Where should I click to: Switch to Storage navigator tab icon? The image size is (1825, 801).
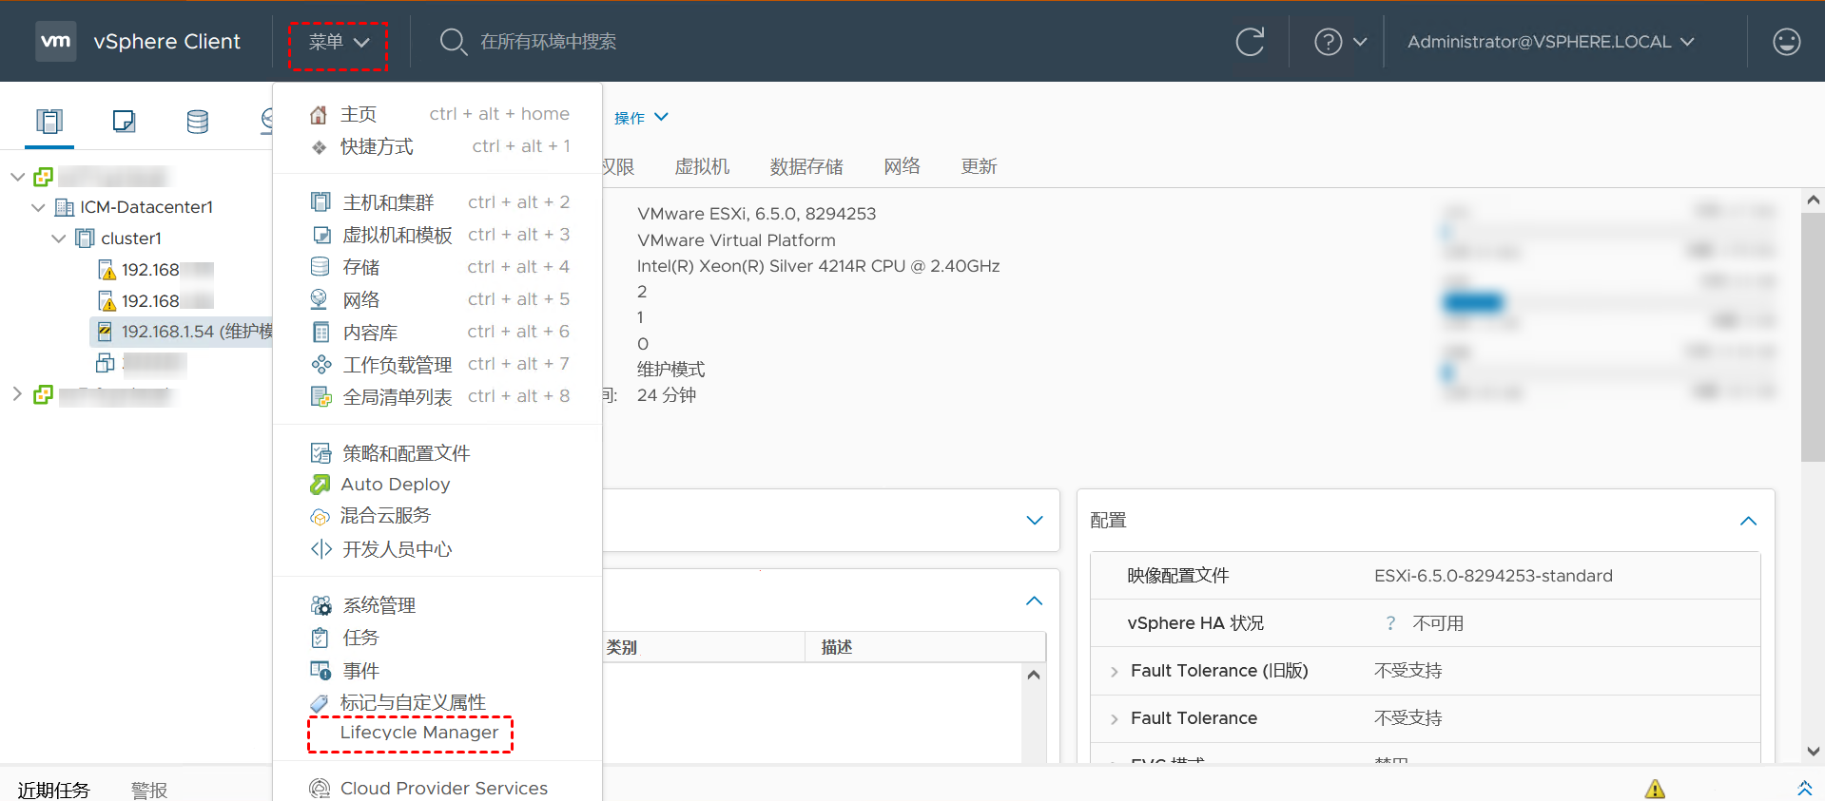[198, 122]
